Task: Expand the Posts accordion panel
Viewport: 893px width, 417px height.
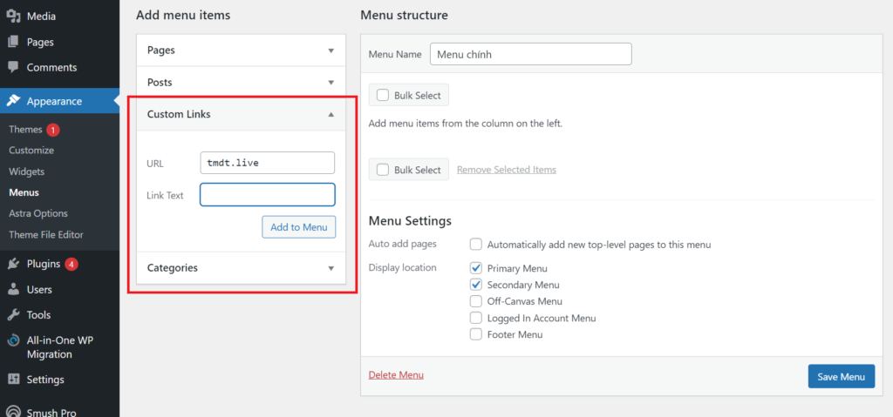Action: (x=331, y=83)
